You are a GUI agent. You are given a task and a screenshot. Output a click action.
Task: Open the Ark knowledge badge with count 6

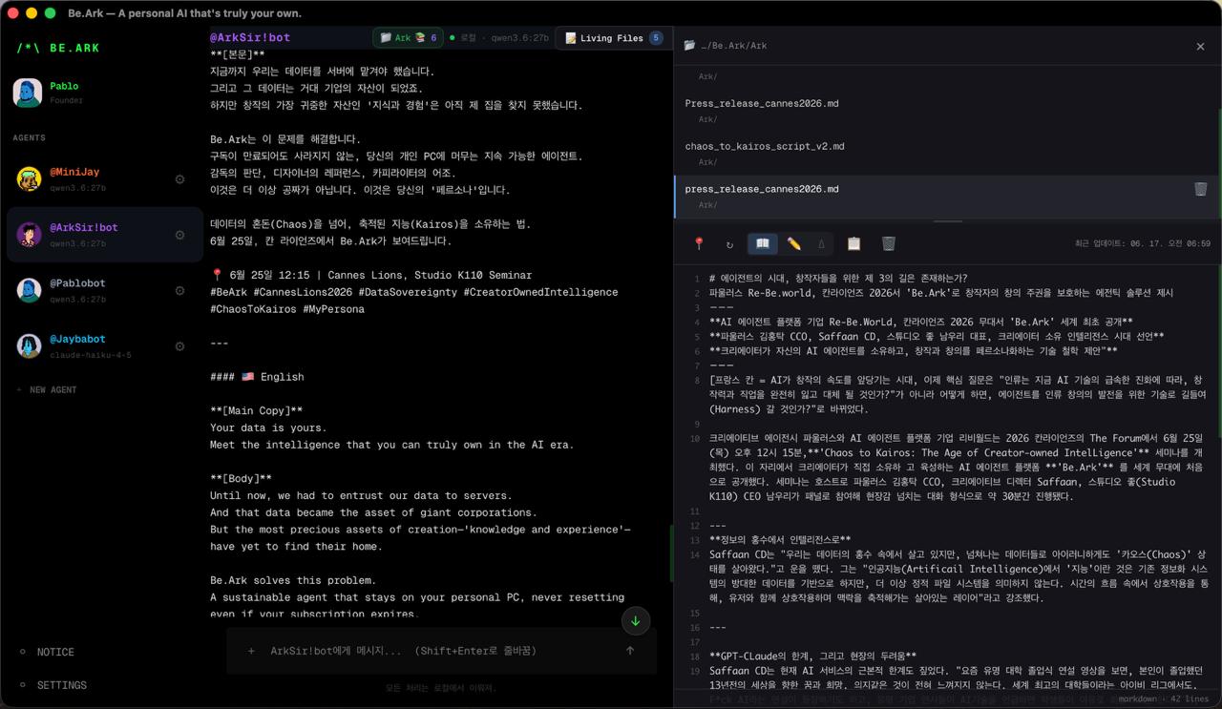[x=409, y=38]
